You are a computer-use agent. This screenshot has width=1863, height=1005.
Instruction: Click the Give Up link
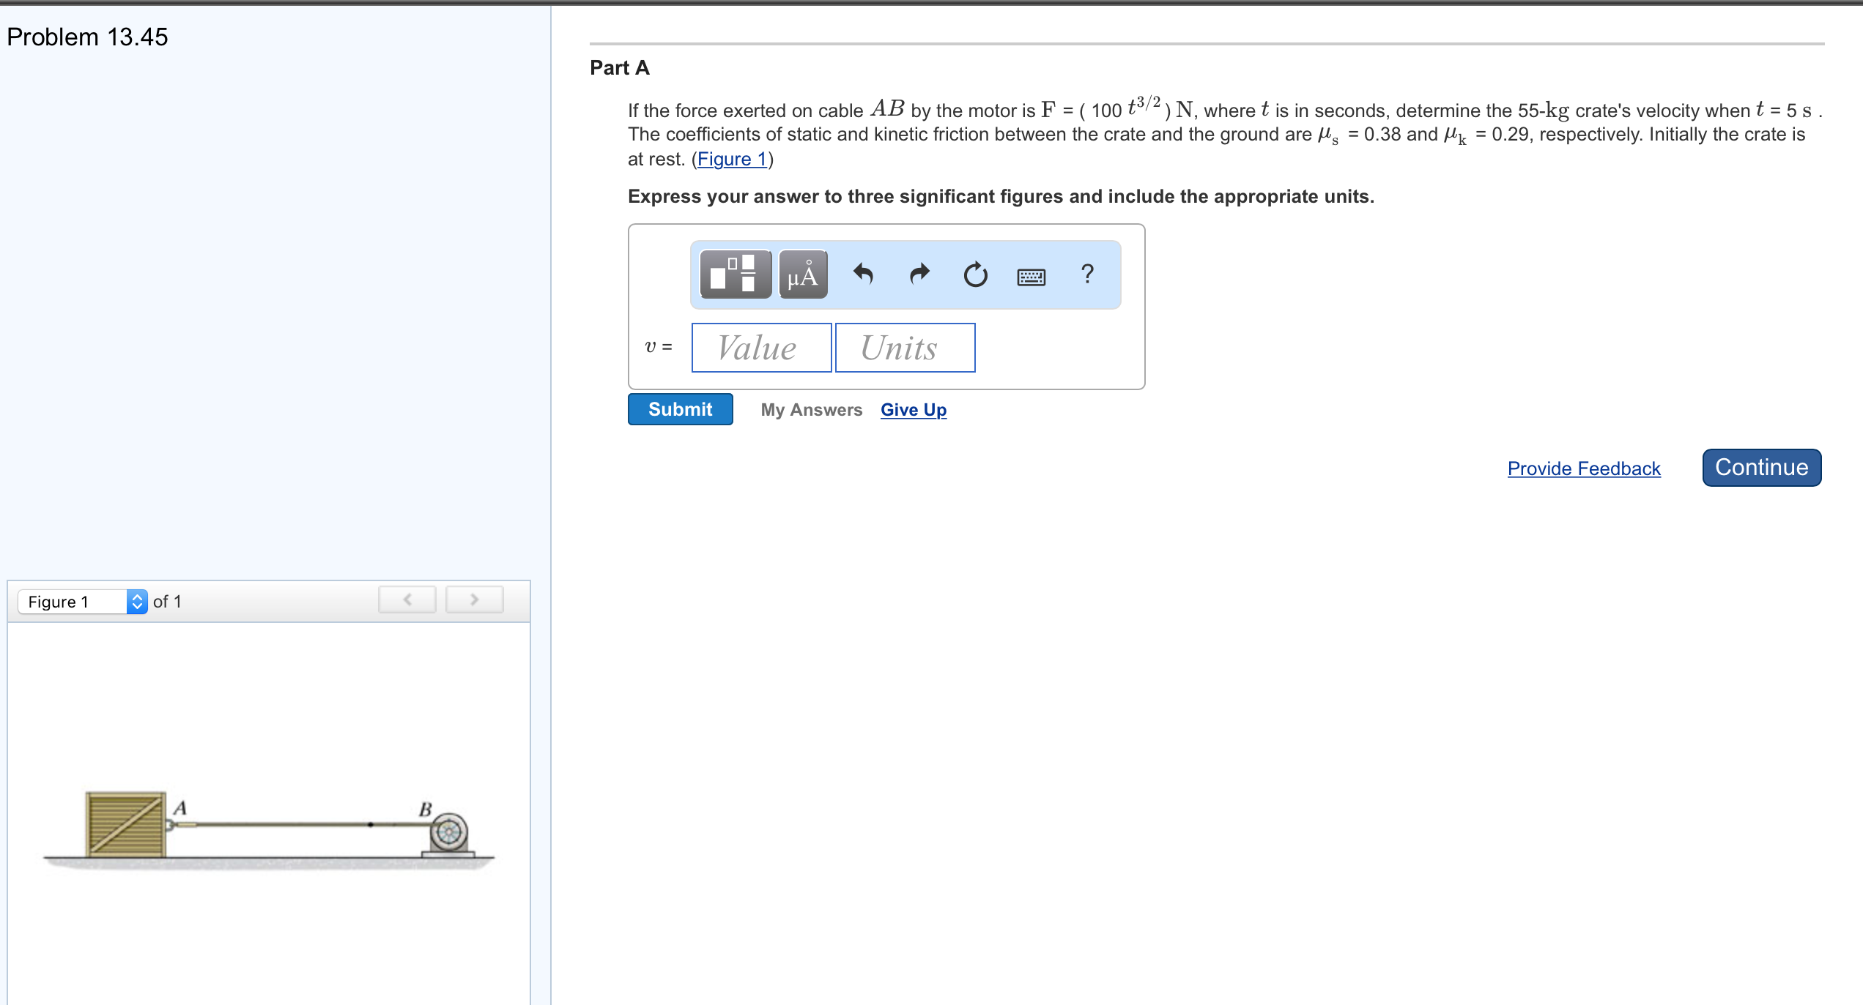coord(913,410)
